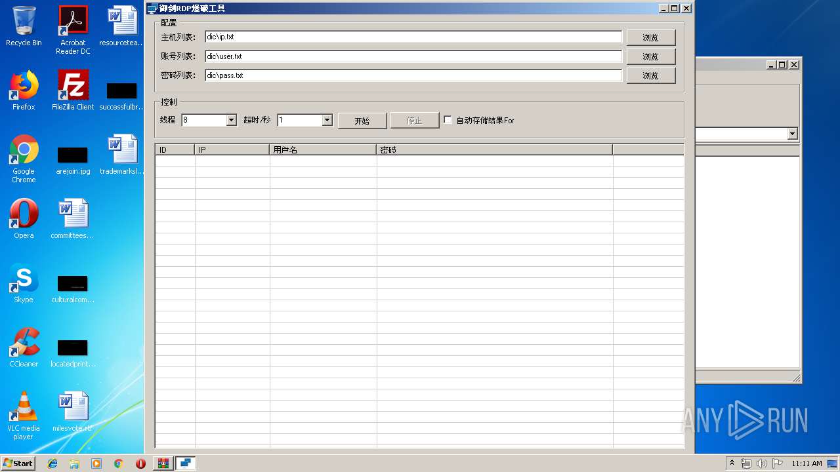Click the account list dic\user.txt field
Image resolution: width=840 pixels, height=472 pixels.
click(413, 56)
